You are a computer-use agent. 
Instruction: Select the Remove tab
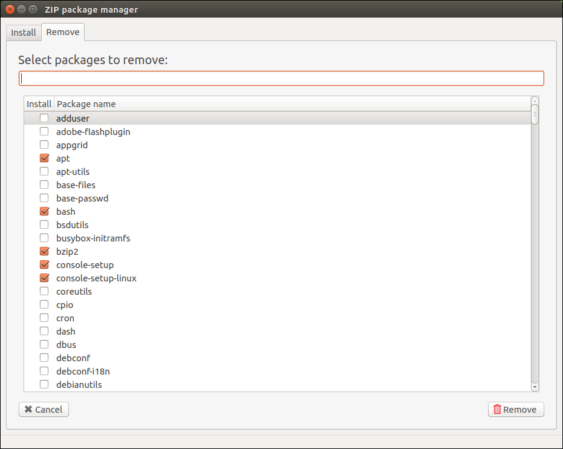63,32
